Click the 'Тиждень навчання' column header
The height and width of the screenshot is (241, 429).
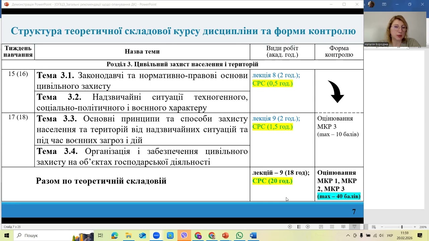18,52
